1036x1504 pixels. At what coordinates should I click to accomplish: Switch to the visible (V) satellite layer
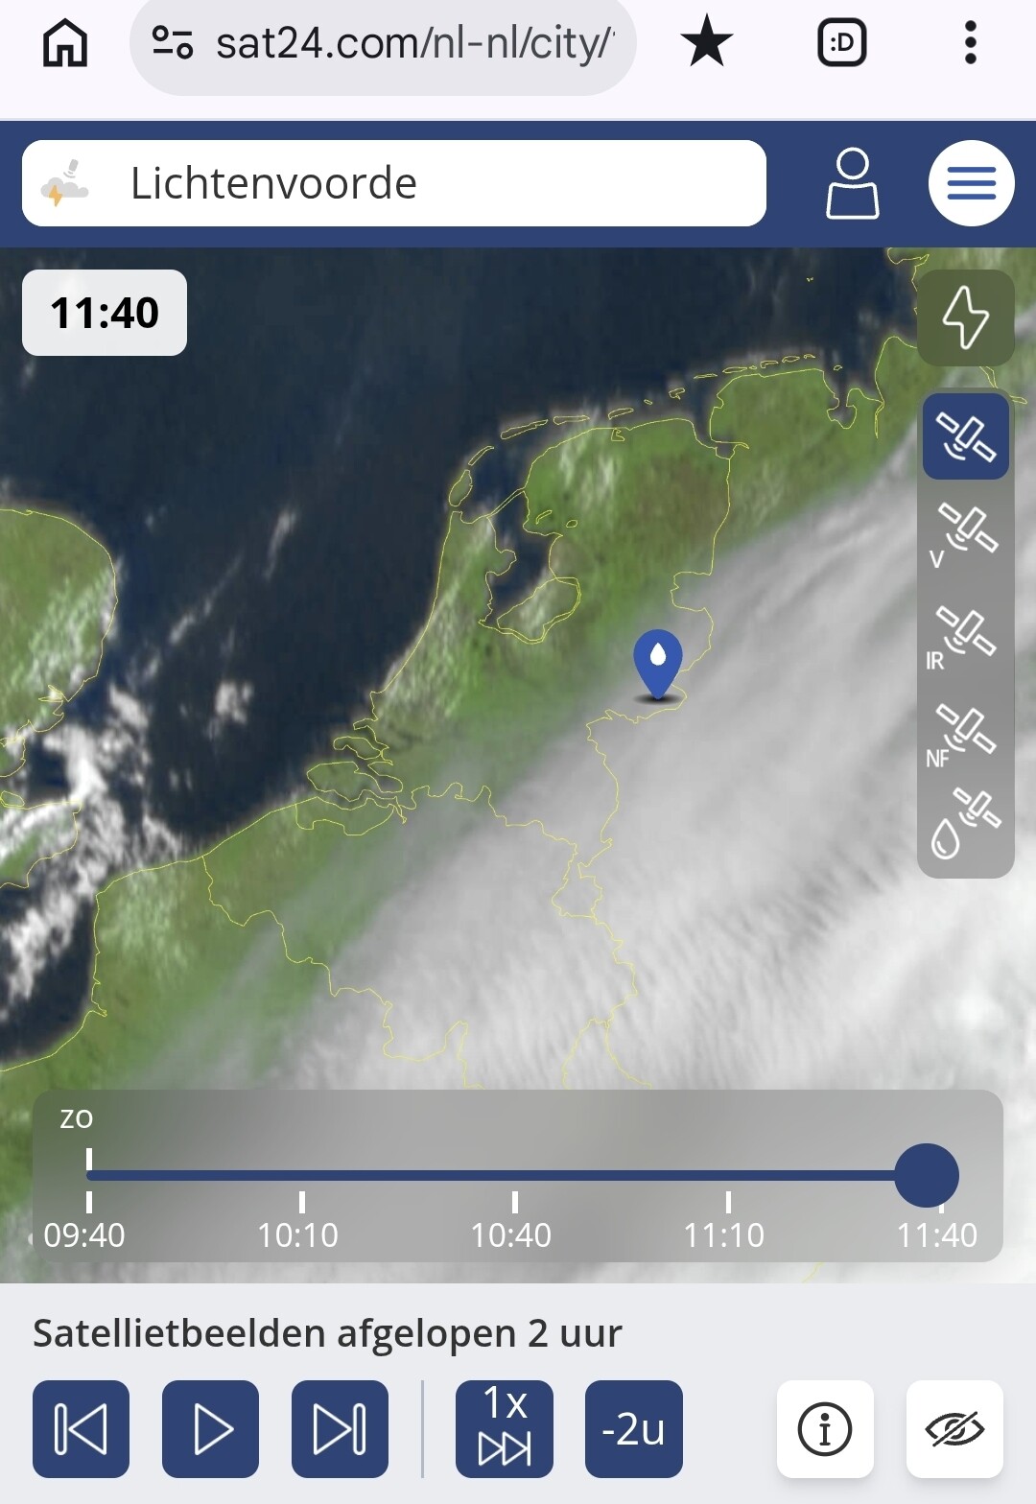click(x=964, y=534)
